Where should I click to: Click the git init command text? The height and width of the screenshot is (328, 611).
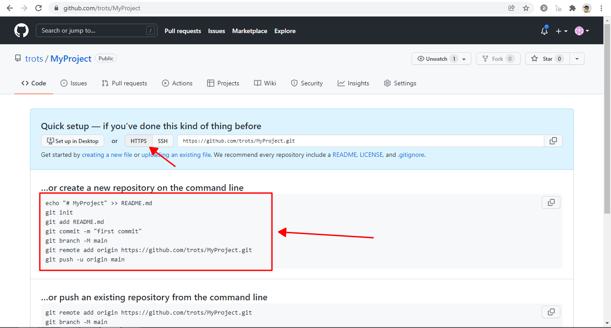59,212
